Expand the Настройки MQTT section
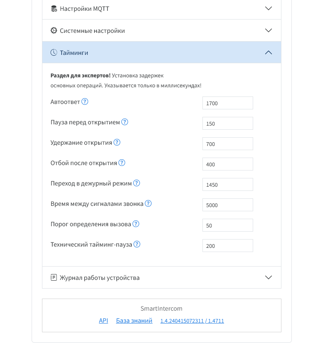 [x=269, y=8]
